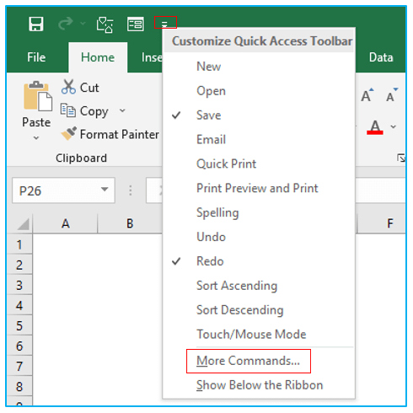
Task: Switch to the Home tab
Action: [98, 57]
